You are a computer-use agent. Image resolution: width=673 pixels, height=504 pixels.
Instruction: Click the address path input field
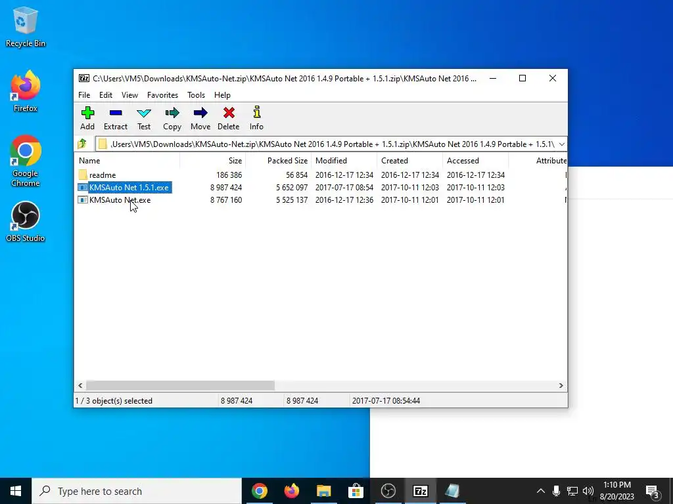tap(326, 144)
